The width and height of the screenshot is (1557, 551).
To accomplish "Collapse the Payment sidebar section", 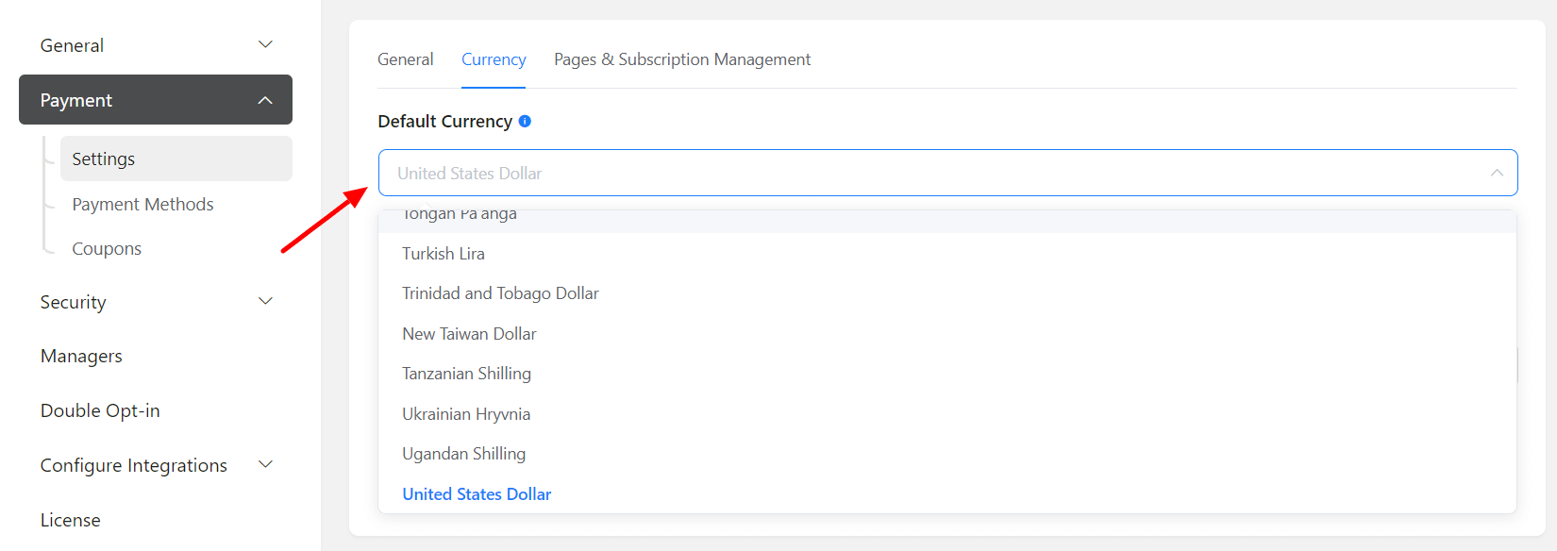I will pyautogui.click(x=265, y=100).
